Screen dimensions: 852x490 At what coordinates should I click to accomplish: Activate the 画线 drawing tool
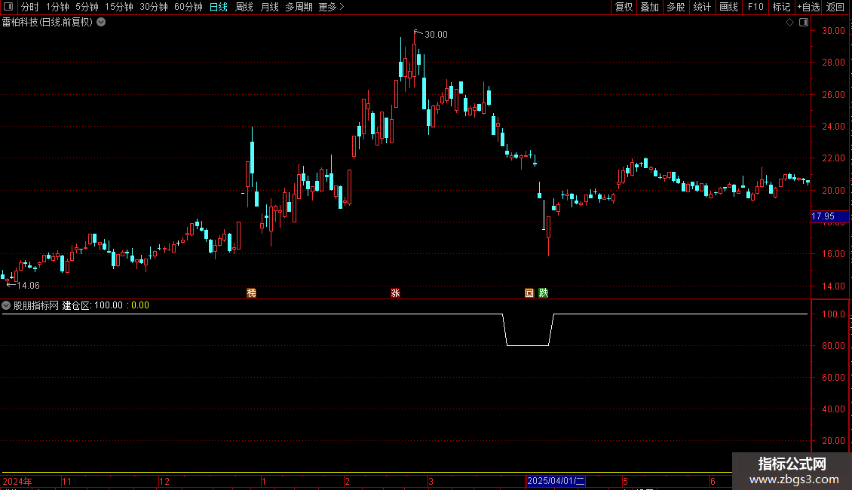click(x=728, y=7)
